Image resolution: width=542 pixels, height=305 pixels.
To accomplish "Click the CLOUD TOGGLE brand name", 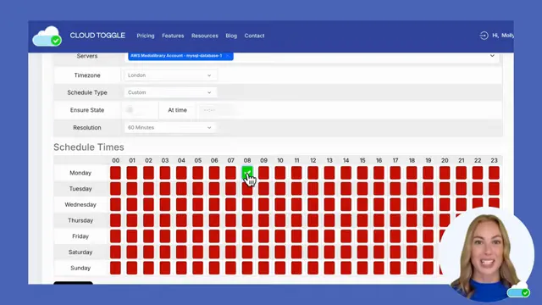I will 97,36.
